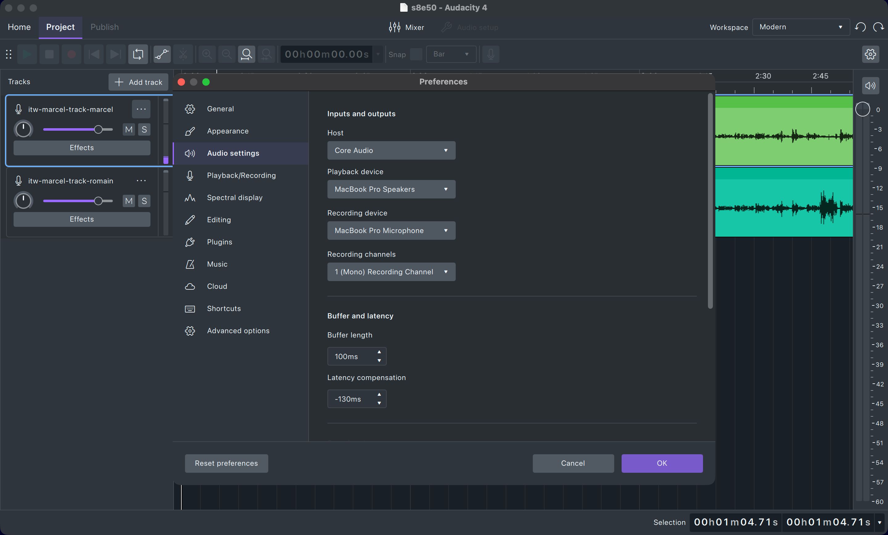Screen dimensions: 888x535
Task: Enable the Snap checkbox
Action: 416,55
